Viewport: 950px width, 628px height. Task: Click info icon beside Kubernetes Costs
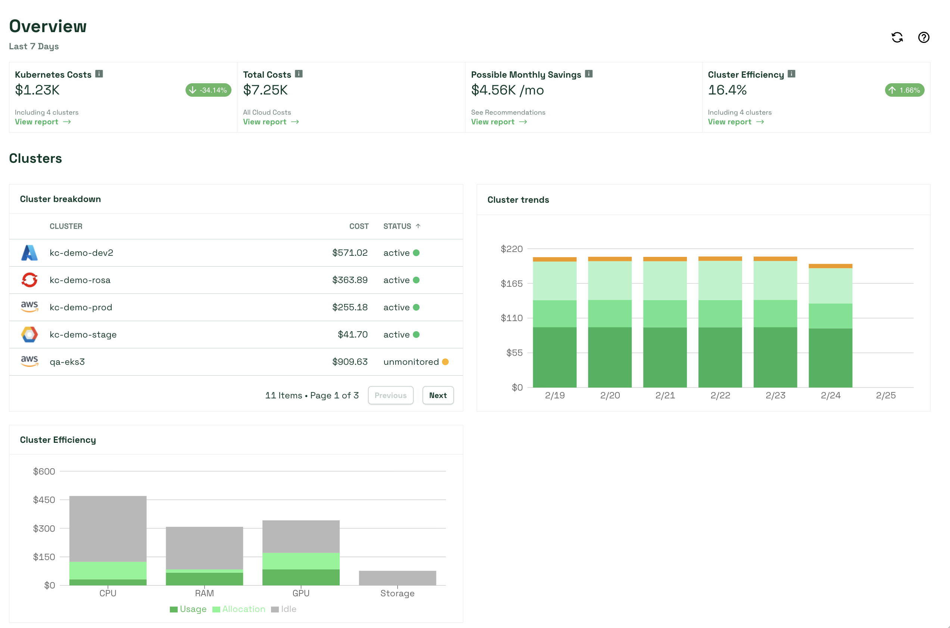pyautogui.click(x=99, y=74)
